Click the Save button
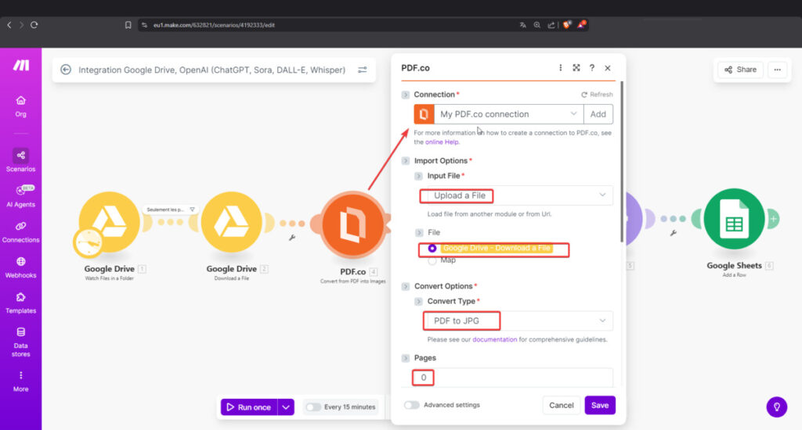The width and height of the screenshot is (802, 430). point(599,405)
